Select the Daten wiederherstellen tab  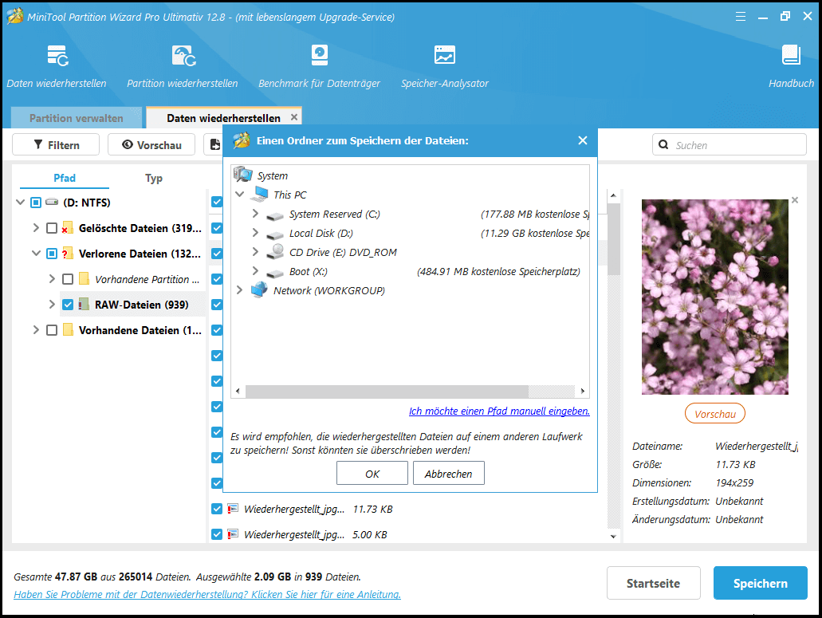pyautogui.click(x=223, y=118)
